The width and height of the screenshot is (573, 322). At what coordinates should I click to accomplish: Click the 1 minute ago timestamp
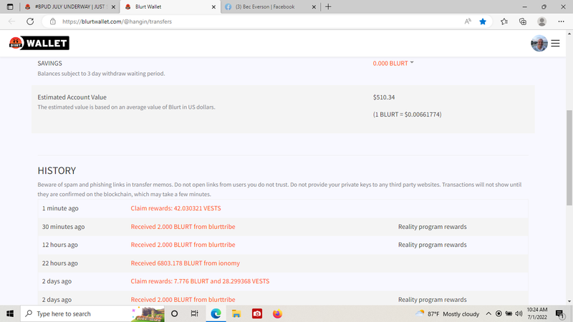point(60,208)
